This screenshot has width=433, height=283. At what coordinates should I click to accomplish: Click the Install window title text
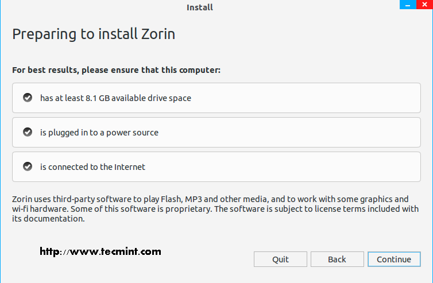tap(200, 7)
